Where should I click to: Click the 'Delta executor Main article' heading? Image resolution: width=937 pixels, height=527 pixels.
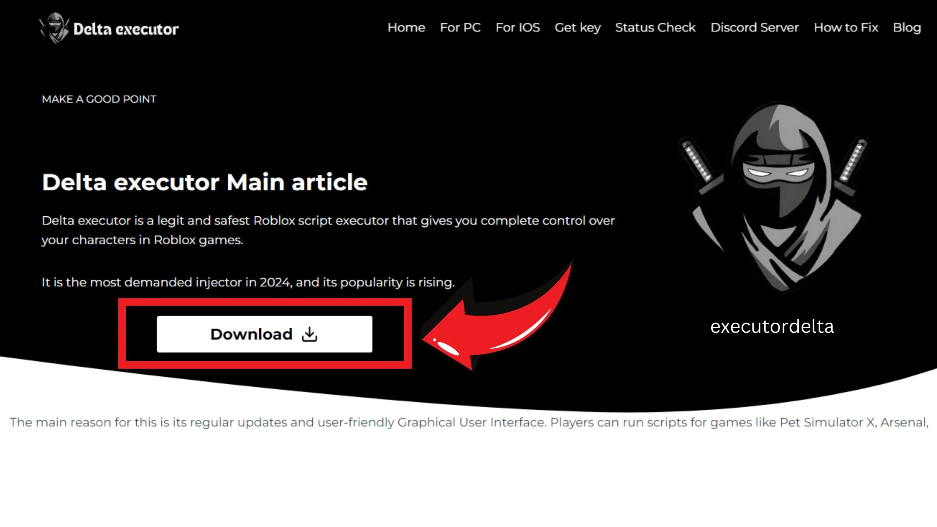[205, 182]
